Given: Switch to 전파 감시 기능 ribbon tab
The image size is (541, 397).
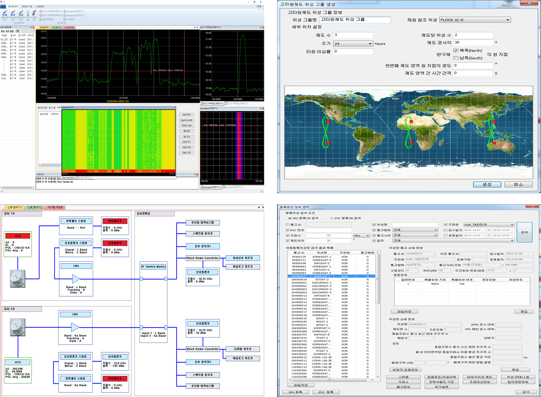Looking at the screenshot, I should (27, 6).
